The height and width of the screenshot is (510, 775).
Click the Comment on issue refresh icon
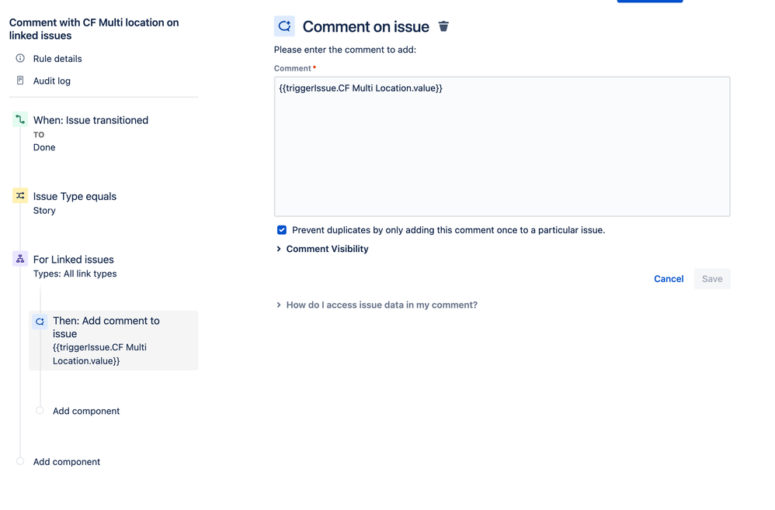point(284,26)
